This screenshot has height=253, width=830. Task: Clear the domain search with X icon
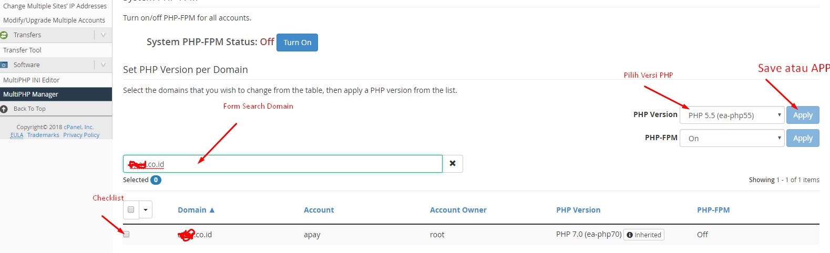pos(453,164)
